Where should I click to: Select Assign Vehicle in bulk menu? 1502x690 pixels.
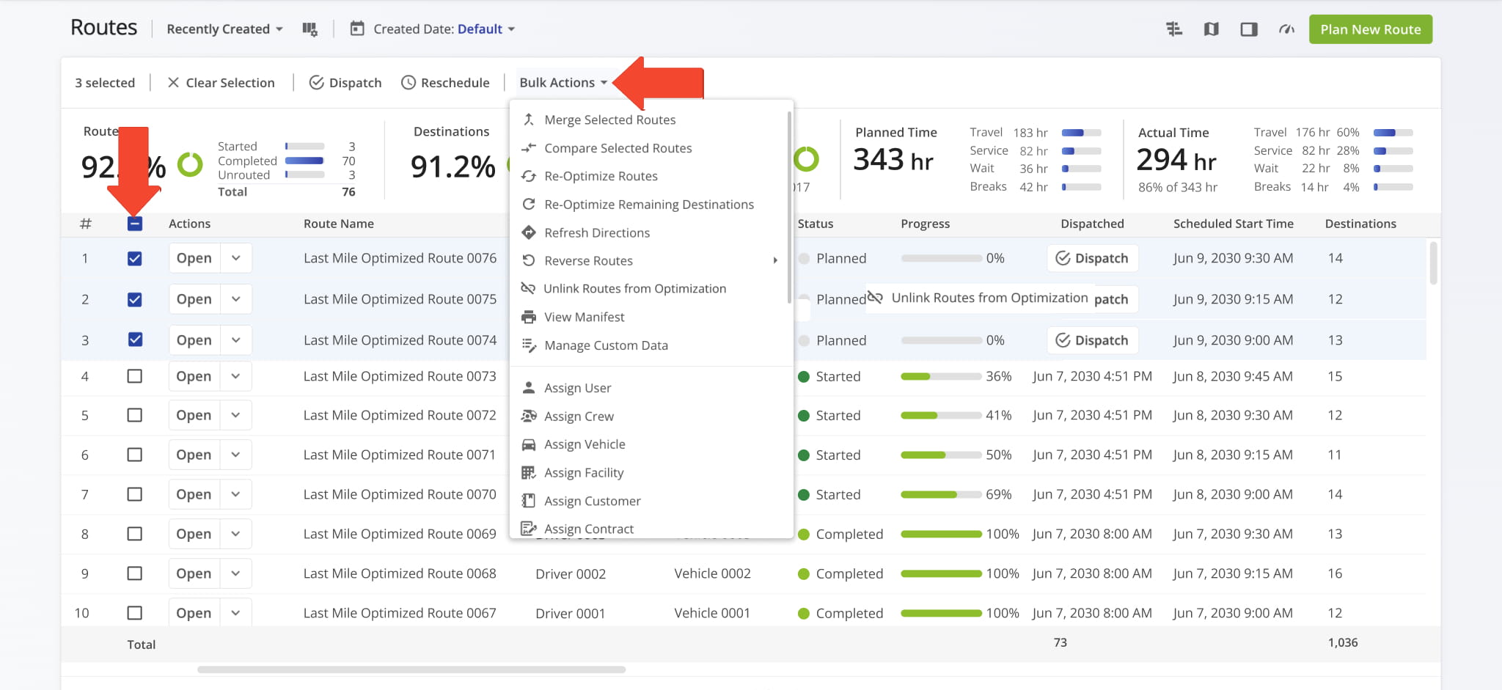pos(585,444)
